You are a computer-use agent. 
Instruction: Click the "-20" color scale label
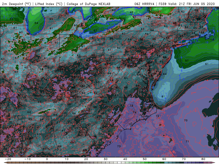point(8,159)
